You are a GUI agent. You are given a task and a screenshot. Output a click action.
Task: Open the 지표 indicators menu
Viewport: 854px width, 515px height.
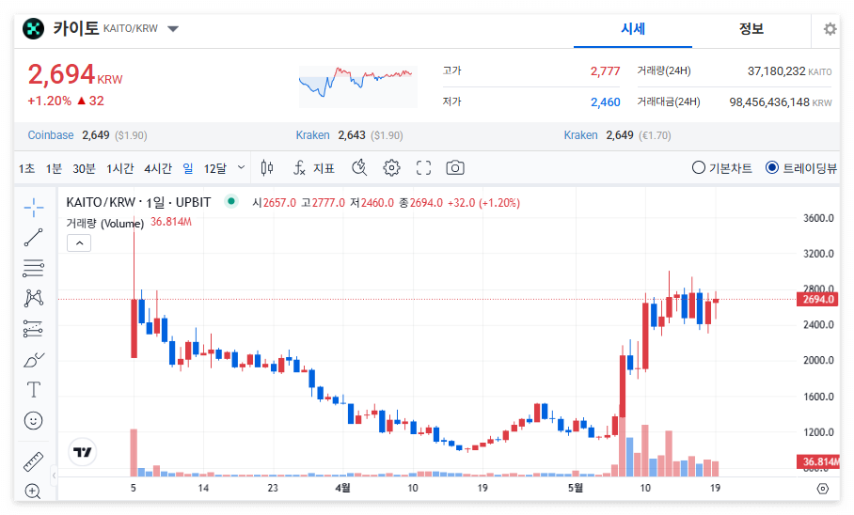(314, 168)
